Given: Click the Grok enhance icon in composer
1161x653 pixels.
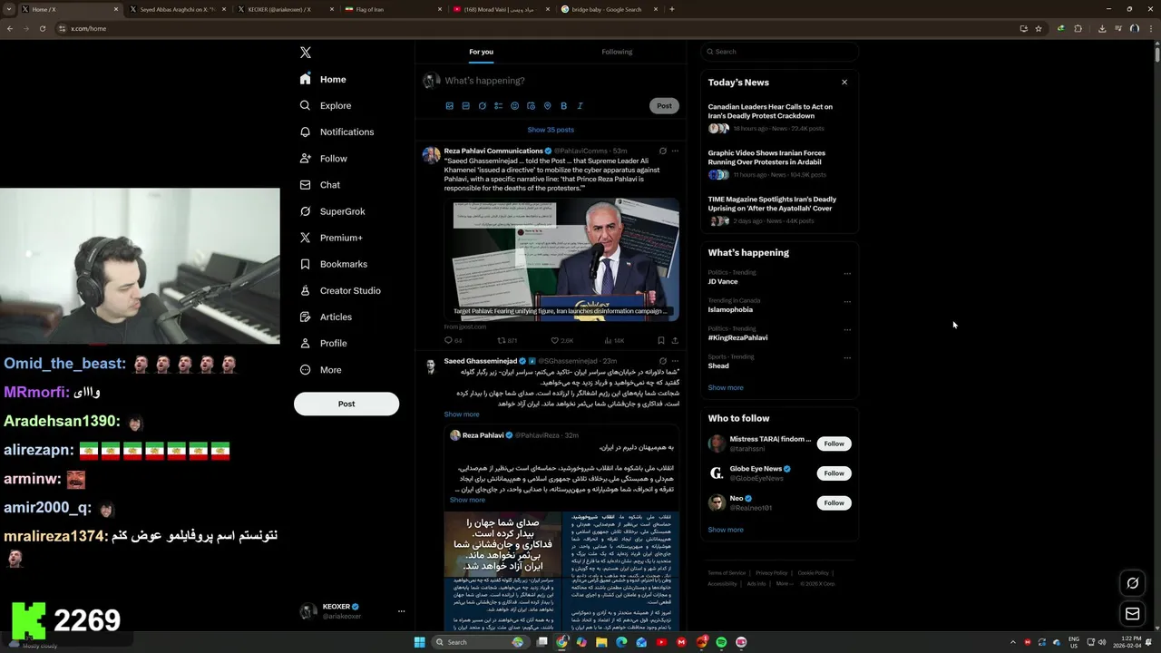Looking at the screenshot, I should [483, 106].
